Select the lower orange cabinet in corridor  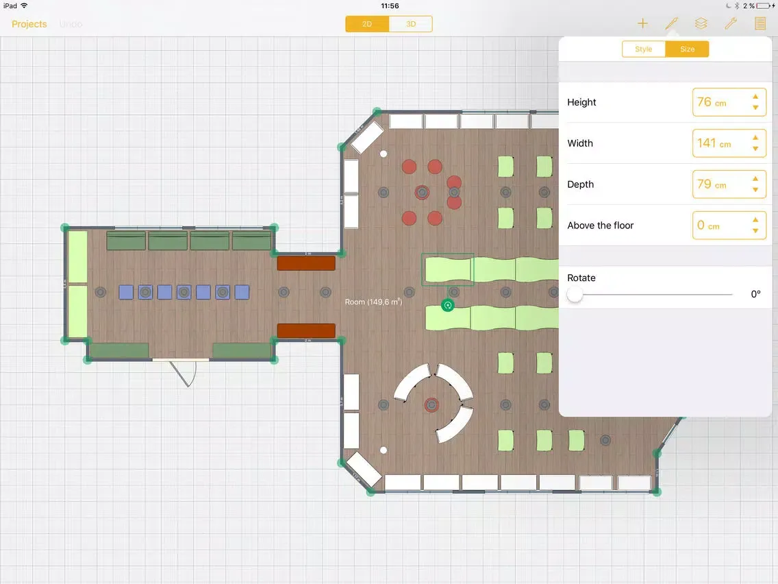(x=306, y=331)
